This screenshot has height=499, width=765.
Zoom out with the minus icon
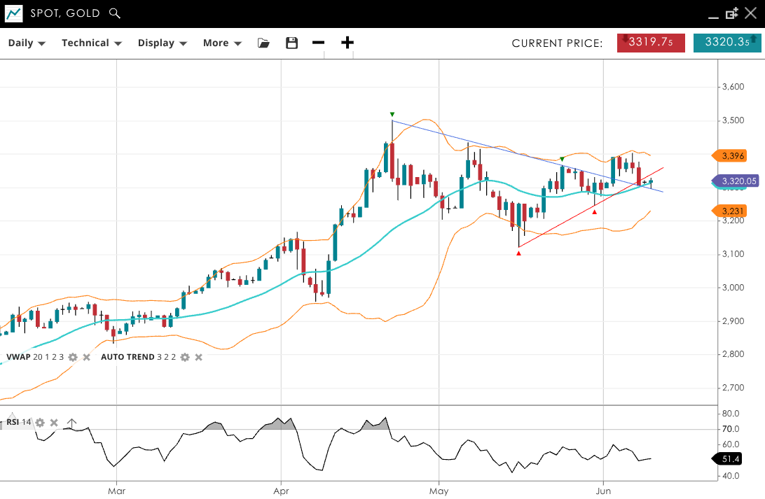[318, 43]
